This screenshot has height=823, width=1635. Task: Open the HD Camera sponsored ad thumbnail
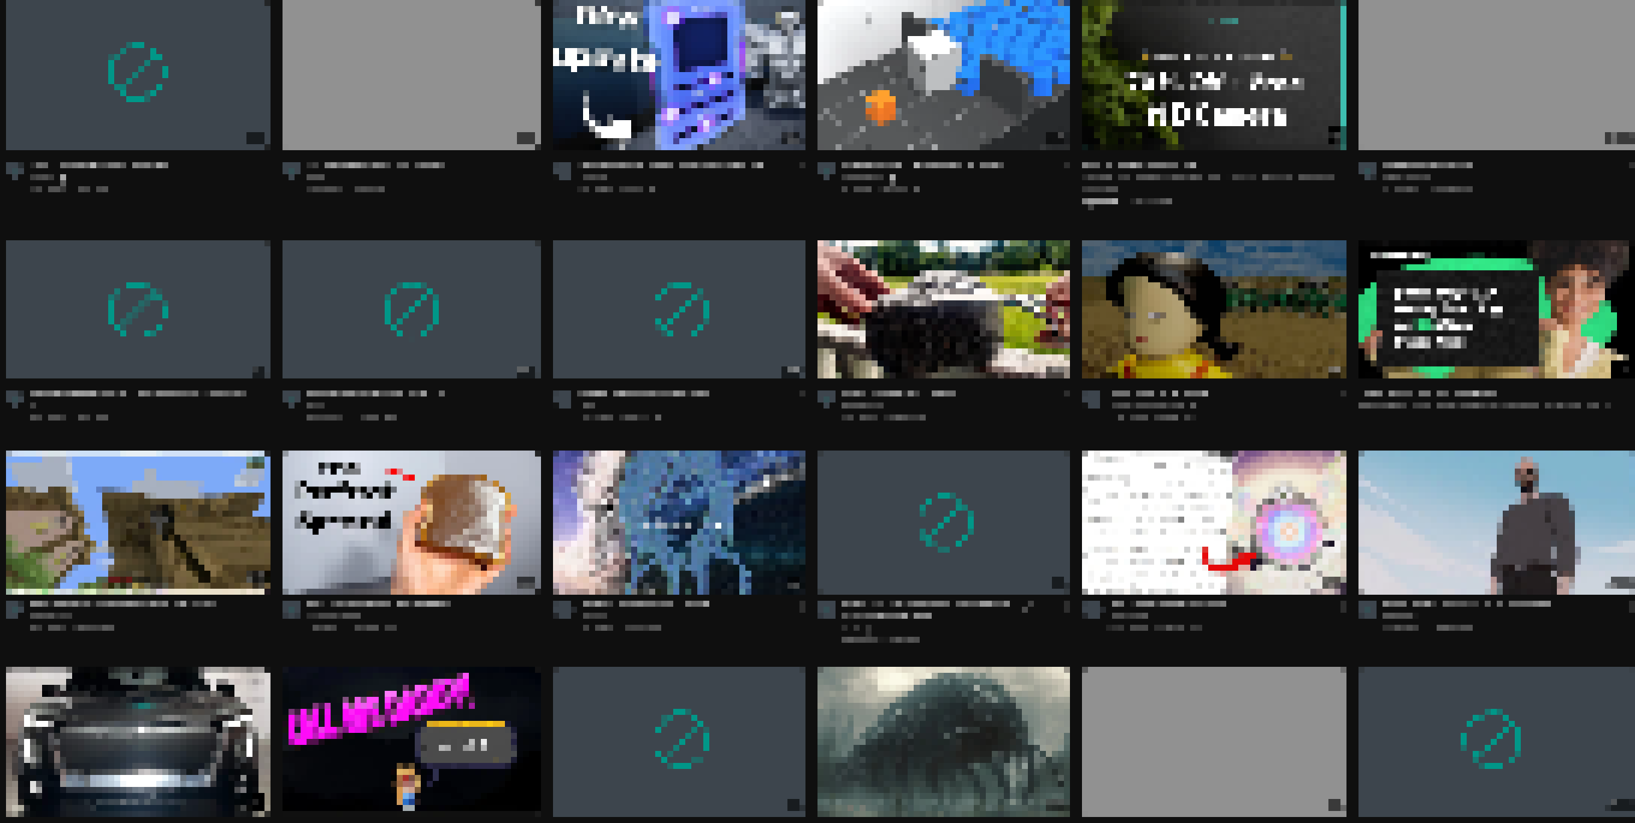1214,75
